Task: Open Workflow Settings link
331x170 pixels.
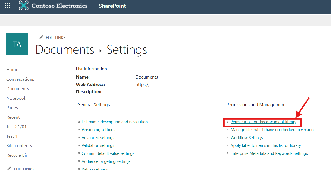Action: coord(247,138)
